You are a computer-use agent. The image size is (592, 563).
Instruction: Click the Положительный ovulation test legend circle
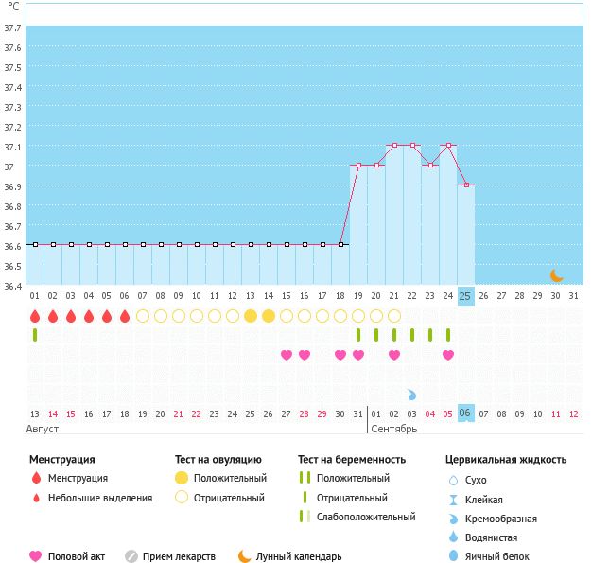183,479
